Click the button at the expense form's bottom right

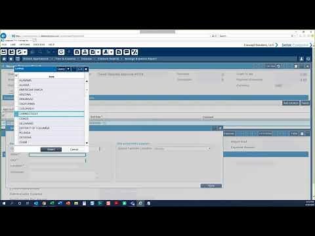211,186
